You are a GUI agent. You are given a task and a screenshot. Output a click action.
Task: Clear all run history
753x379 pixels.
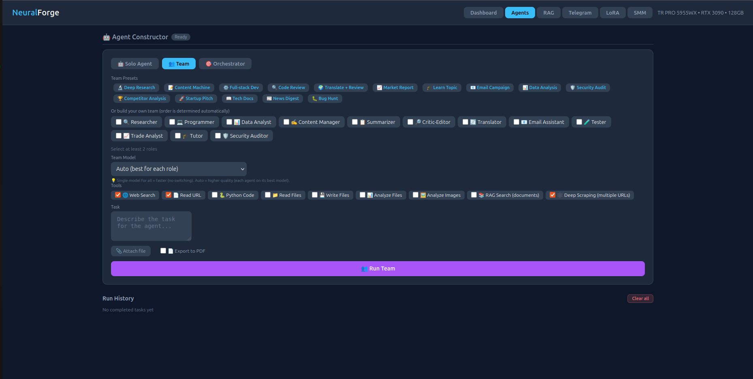coord(640,298)
